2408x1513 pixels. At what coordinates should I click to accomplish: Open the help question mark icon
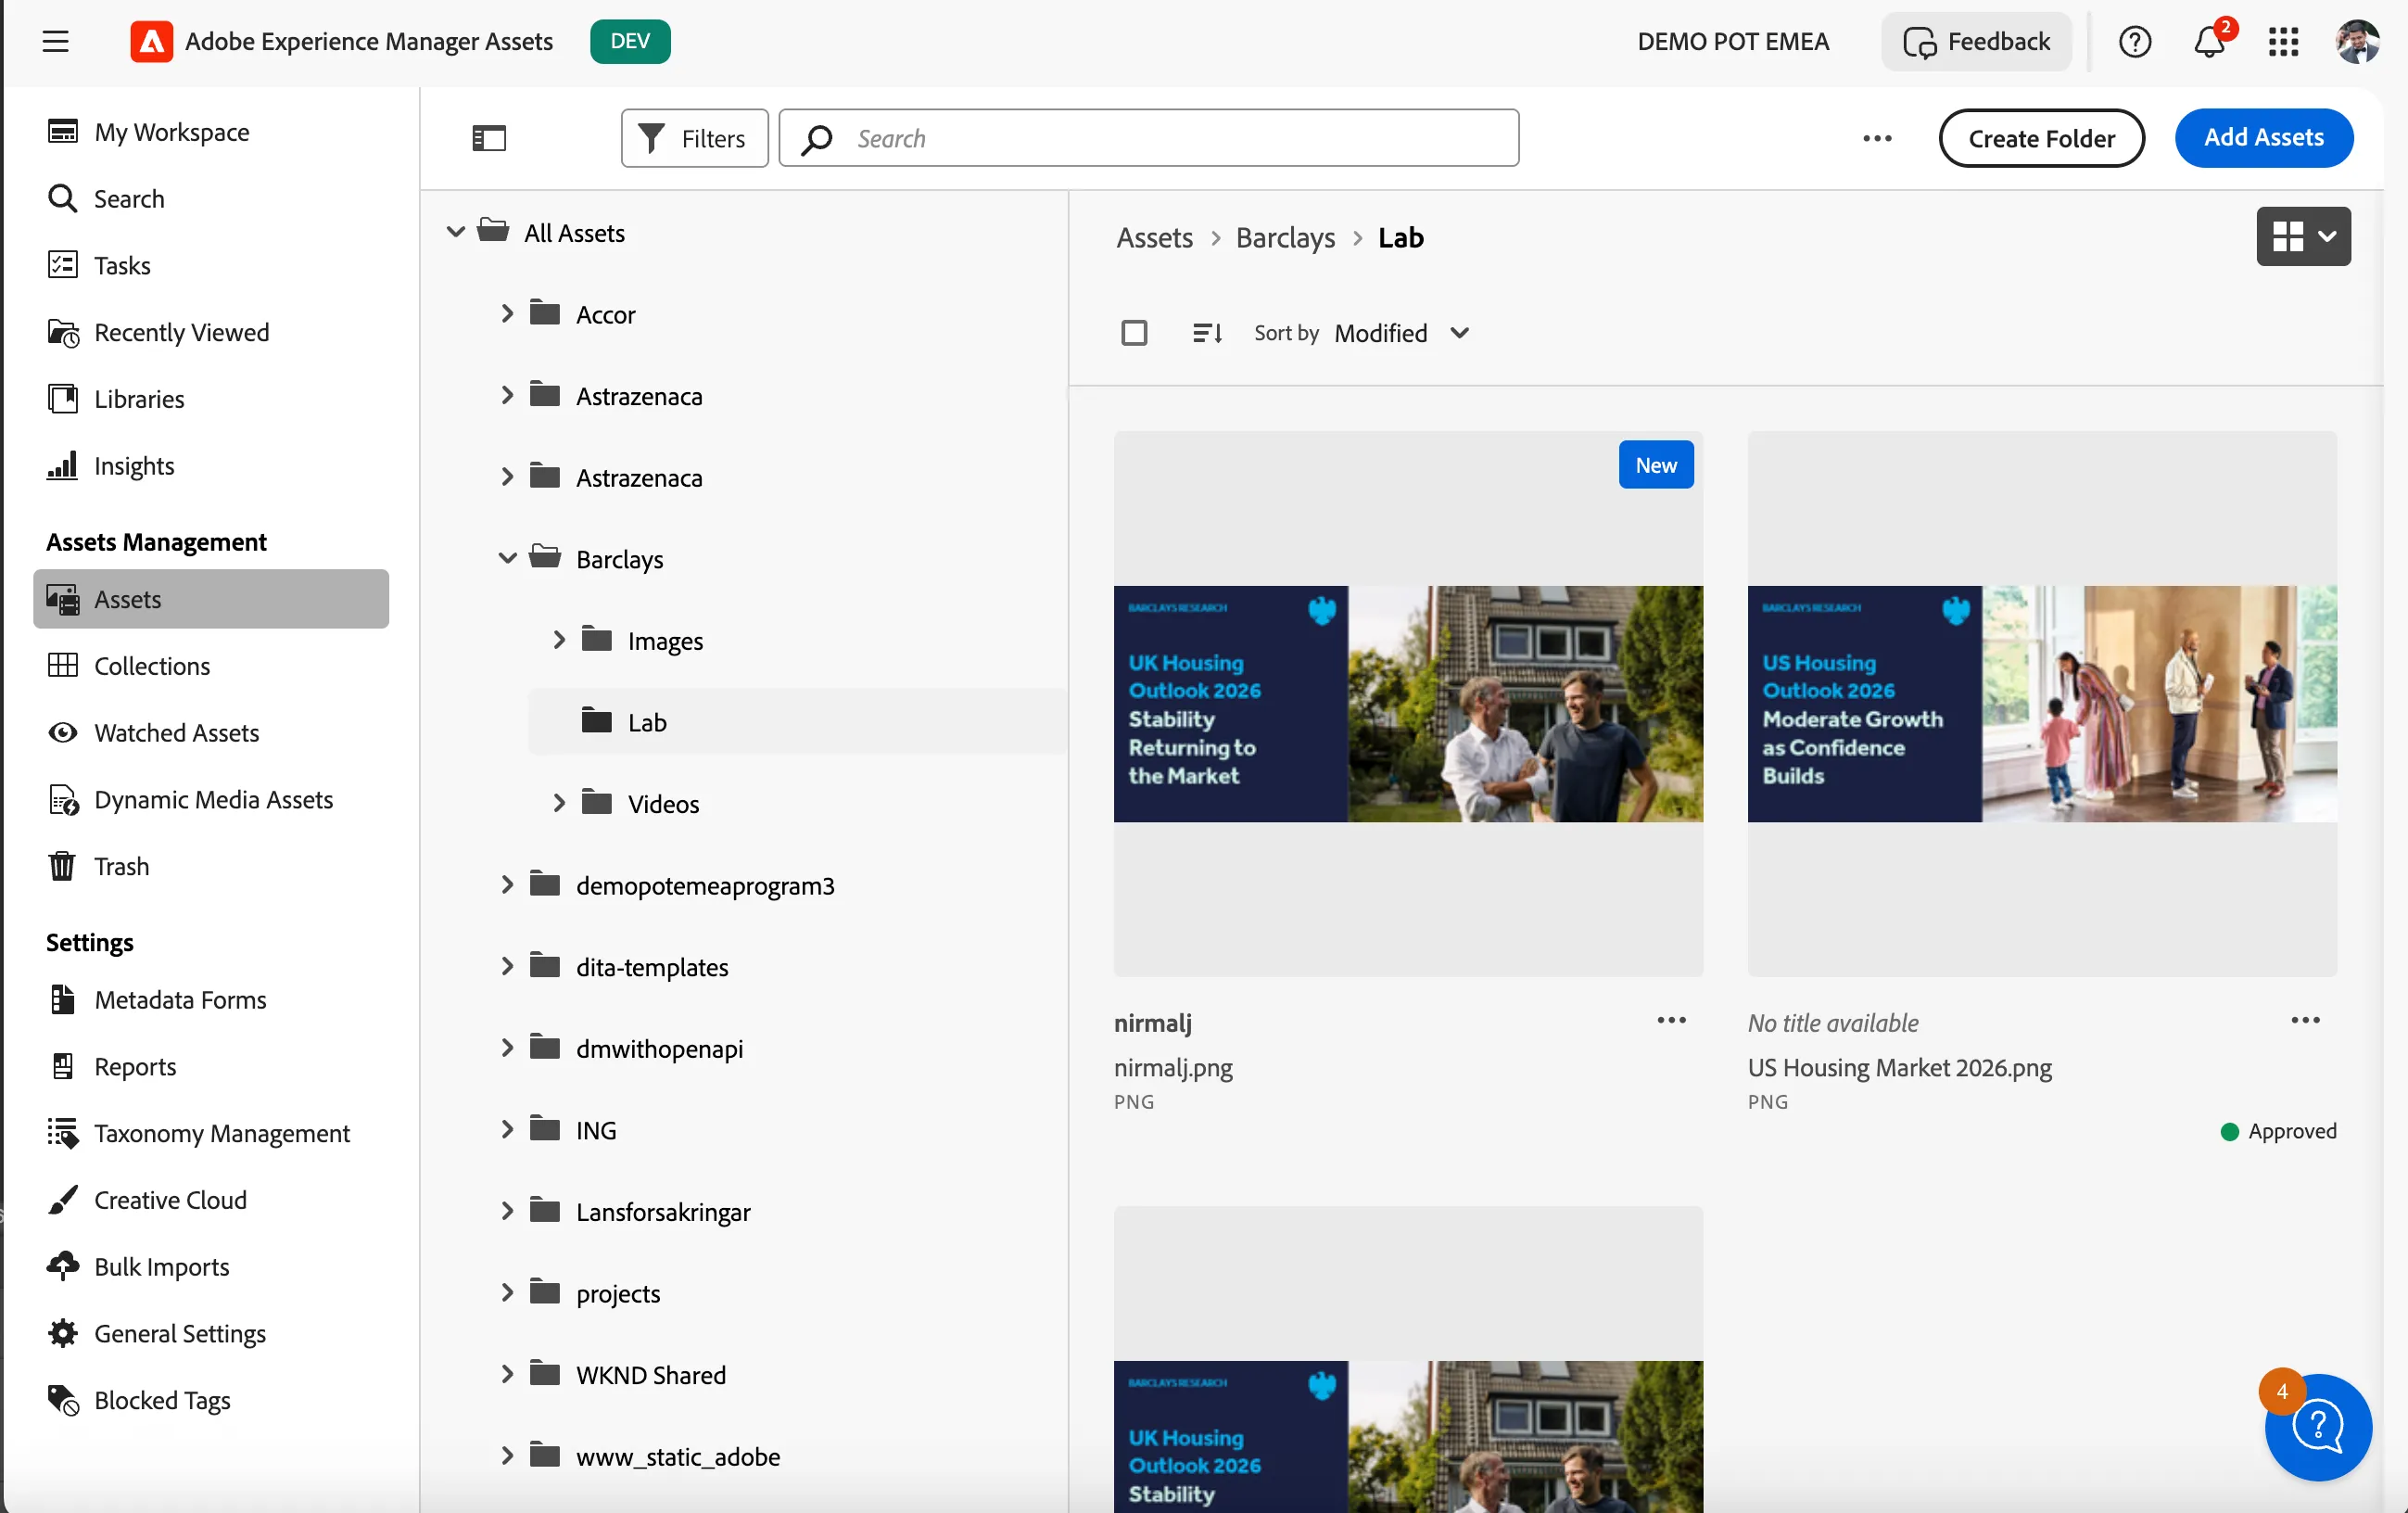click(x=2134, y=41)
